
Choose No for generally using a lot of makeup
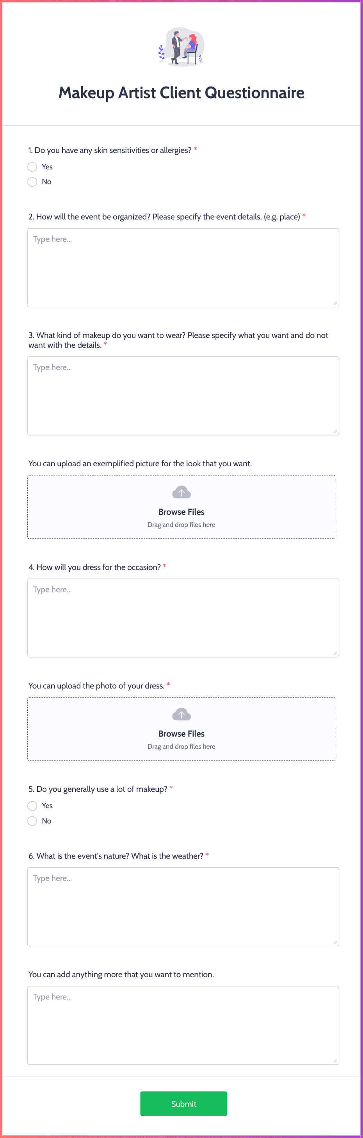[32, 821]
